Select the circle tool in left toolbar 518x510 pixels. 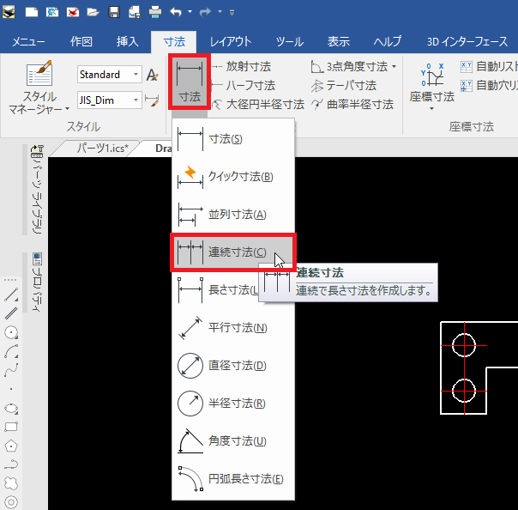pyautogui.click(x=11, y=332)
